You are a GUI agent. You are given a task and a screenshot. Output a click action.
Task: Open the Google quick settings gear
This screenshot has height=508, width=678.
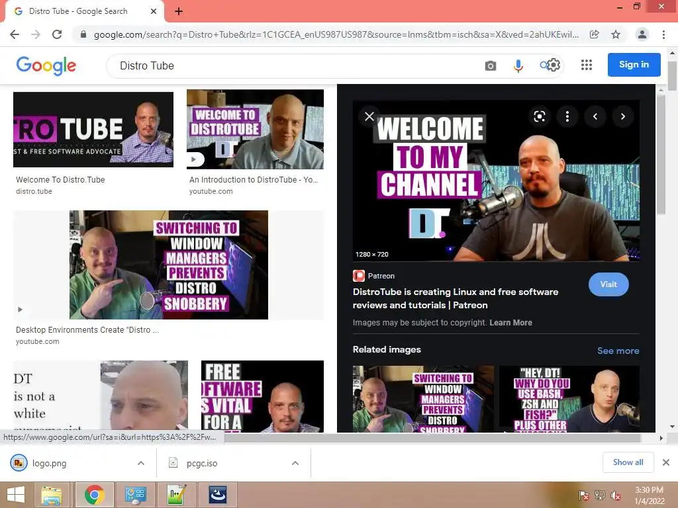point(554,65)
